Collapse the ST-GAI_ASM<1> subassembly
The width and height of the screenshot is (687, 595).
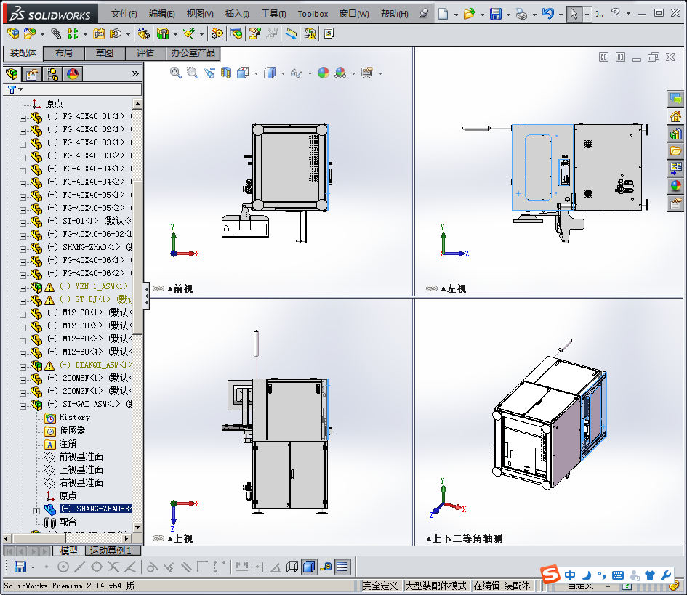click(23, 406)
